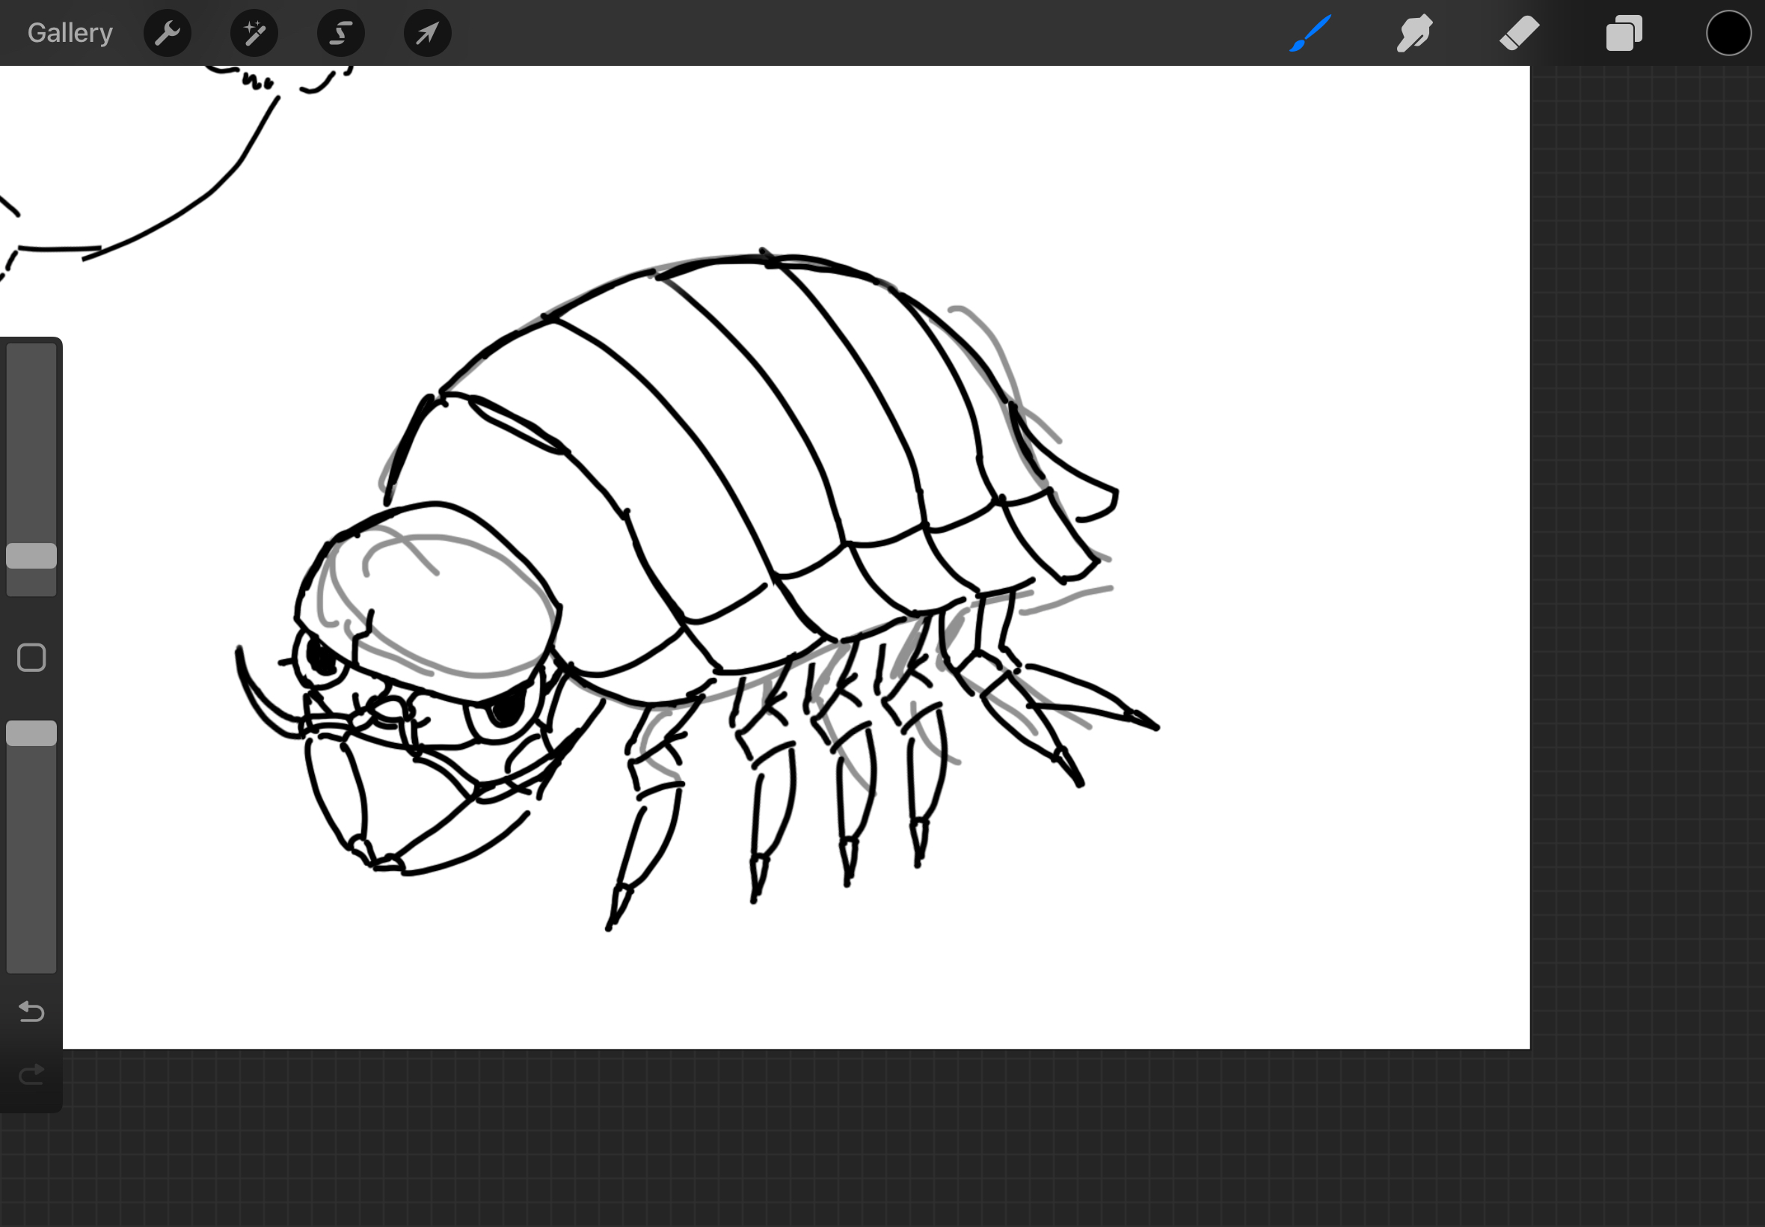Click the brush size slider handle
1765x1227 pixels.
(x=31, y=556)
